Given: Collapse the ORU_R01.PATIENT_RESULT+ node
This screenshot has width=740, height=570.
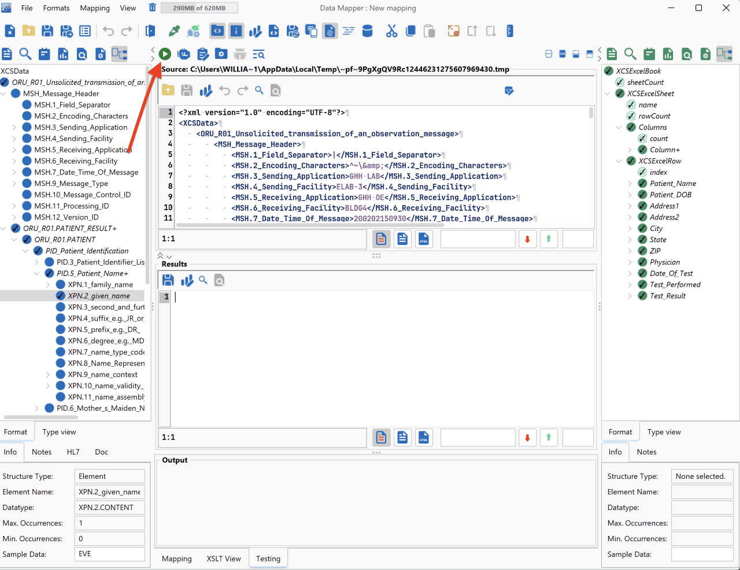Looking at the screenshot, I should [x=3, y=229].
